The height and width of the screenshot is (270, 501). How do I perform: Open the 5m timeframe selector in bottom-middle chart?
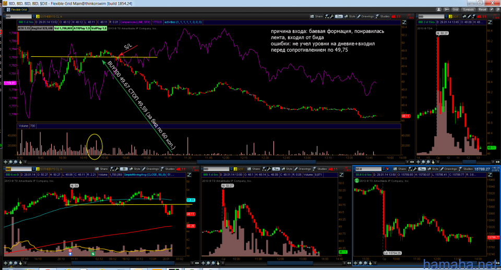tap(276, 169)
